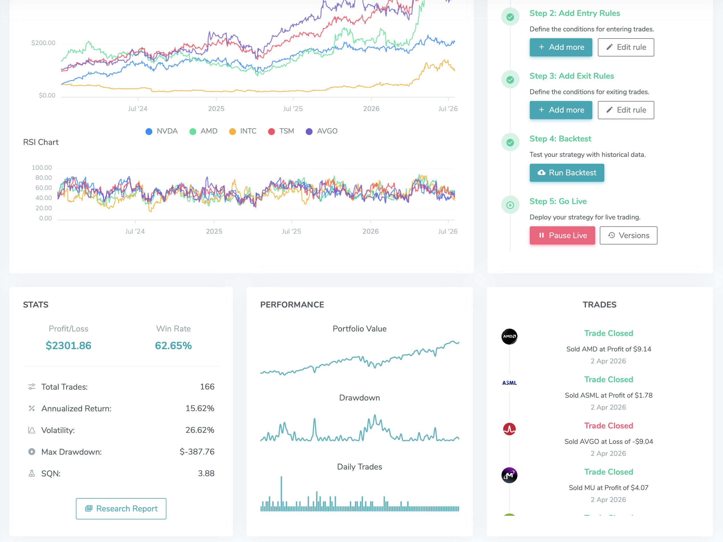Click the Step 4 Backtest checkmark icon
Image resolution: width=723 pixels, height=542 pixels.
point(510,142)
